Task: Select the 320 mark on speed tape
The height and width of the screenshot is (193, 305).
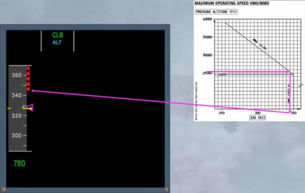Action: [17, 116]
